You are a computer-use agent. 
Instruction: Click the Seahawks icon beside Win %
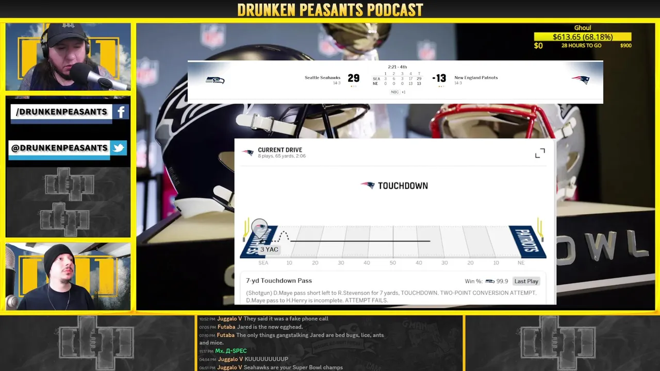[x=490, y=281]
